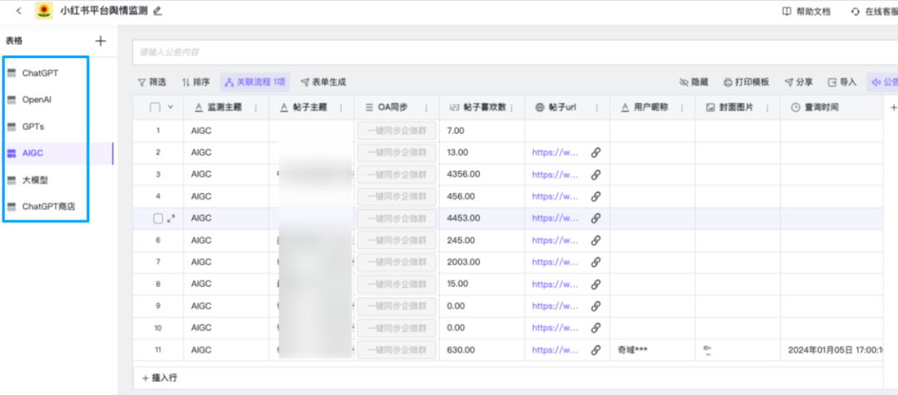The height and width of the screenshot is (395, 898).
Task: Open 帖子喜欢数 column options menu
Action: pyautogui.click(x=511, y=107)
